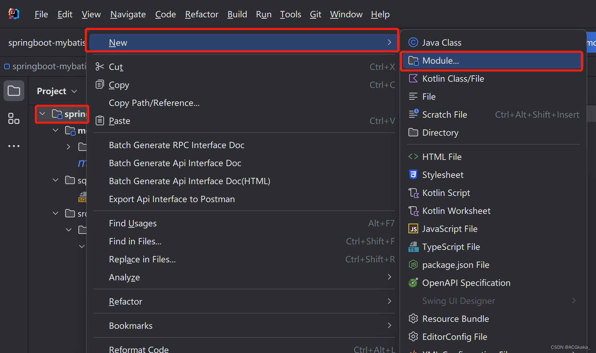Click the Copy clipboard icon
Screen dimensions: 596x353
coord(100,84)
